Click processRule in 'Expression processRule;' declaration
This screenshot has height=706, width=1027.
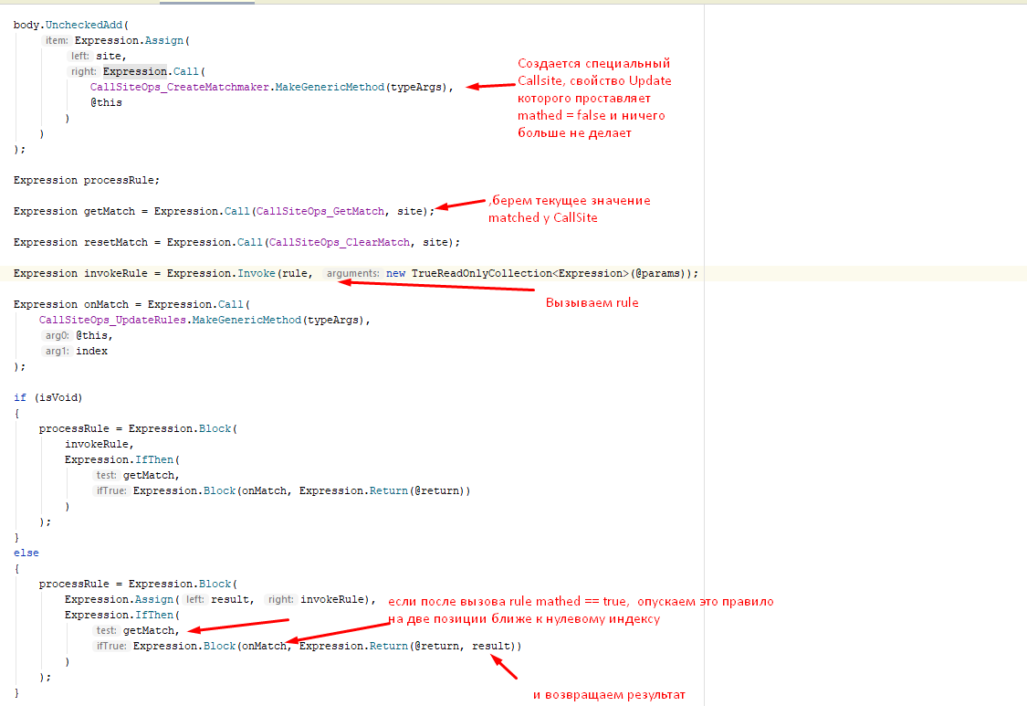(x=119, y=180)
